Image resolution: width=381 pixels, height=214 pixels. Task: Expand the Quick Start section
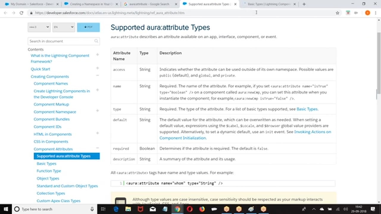(97, 68)
